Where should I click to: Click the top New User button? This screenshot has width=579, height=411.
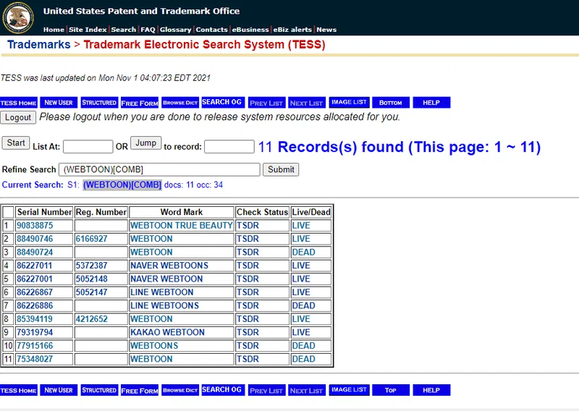tap(59, 103)
